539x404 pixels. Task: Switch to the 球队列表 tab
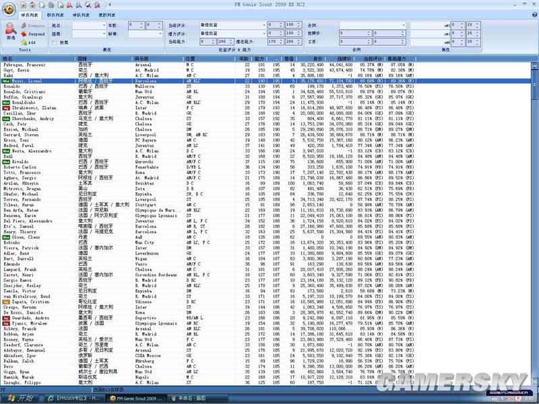pos(81,15)
